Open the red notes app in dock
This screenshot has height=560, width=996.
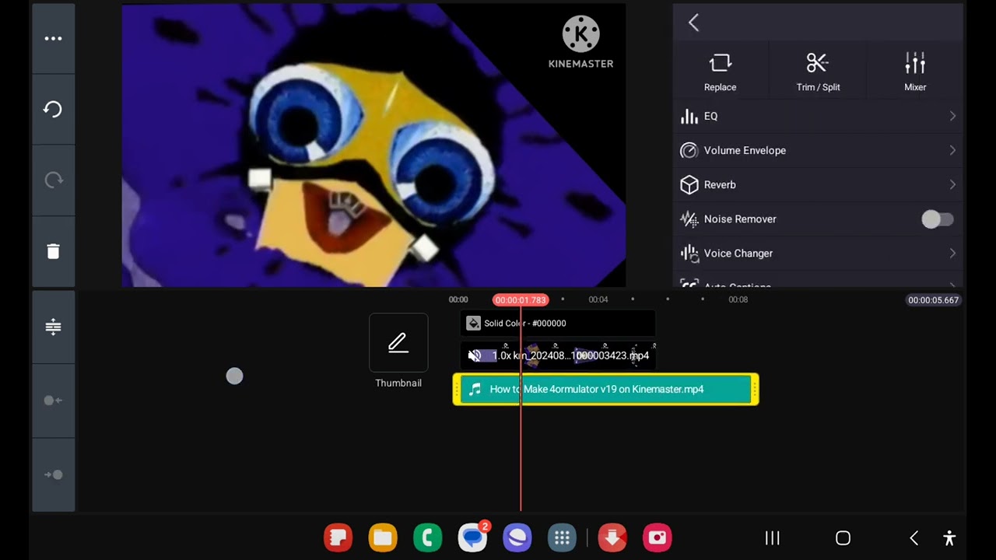coord(338,537)
